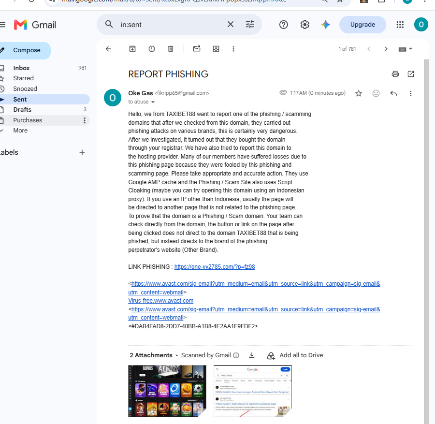The image size is (435, 424).
Task: Click the search magnifier icon
Action: click(109, 25)
